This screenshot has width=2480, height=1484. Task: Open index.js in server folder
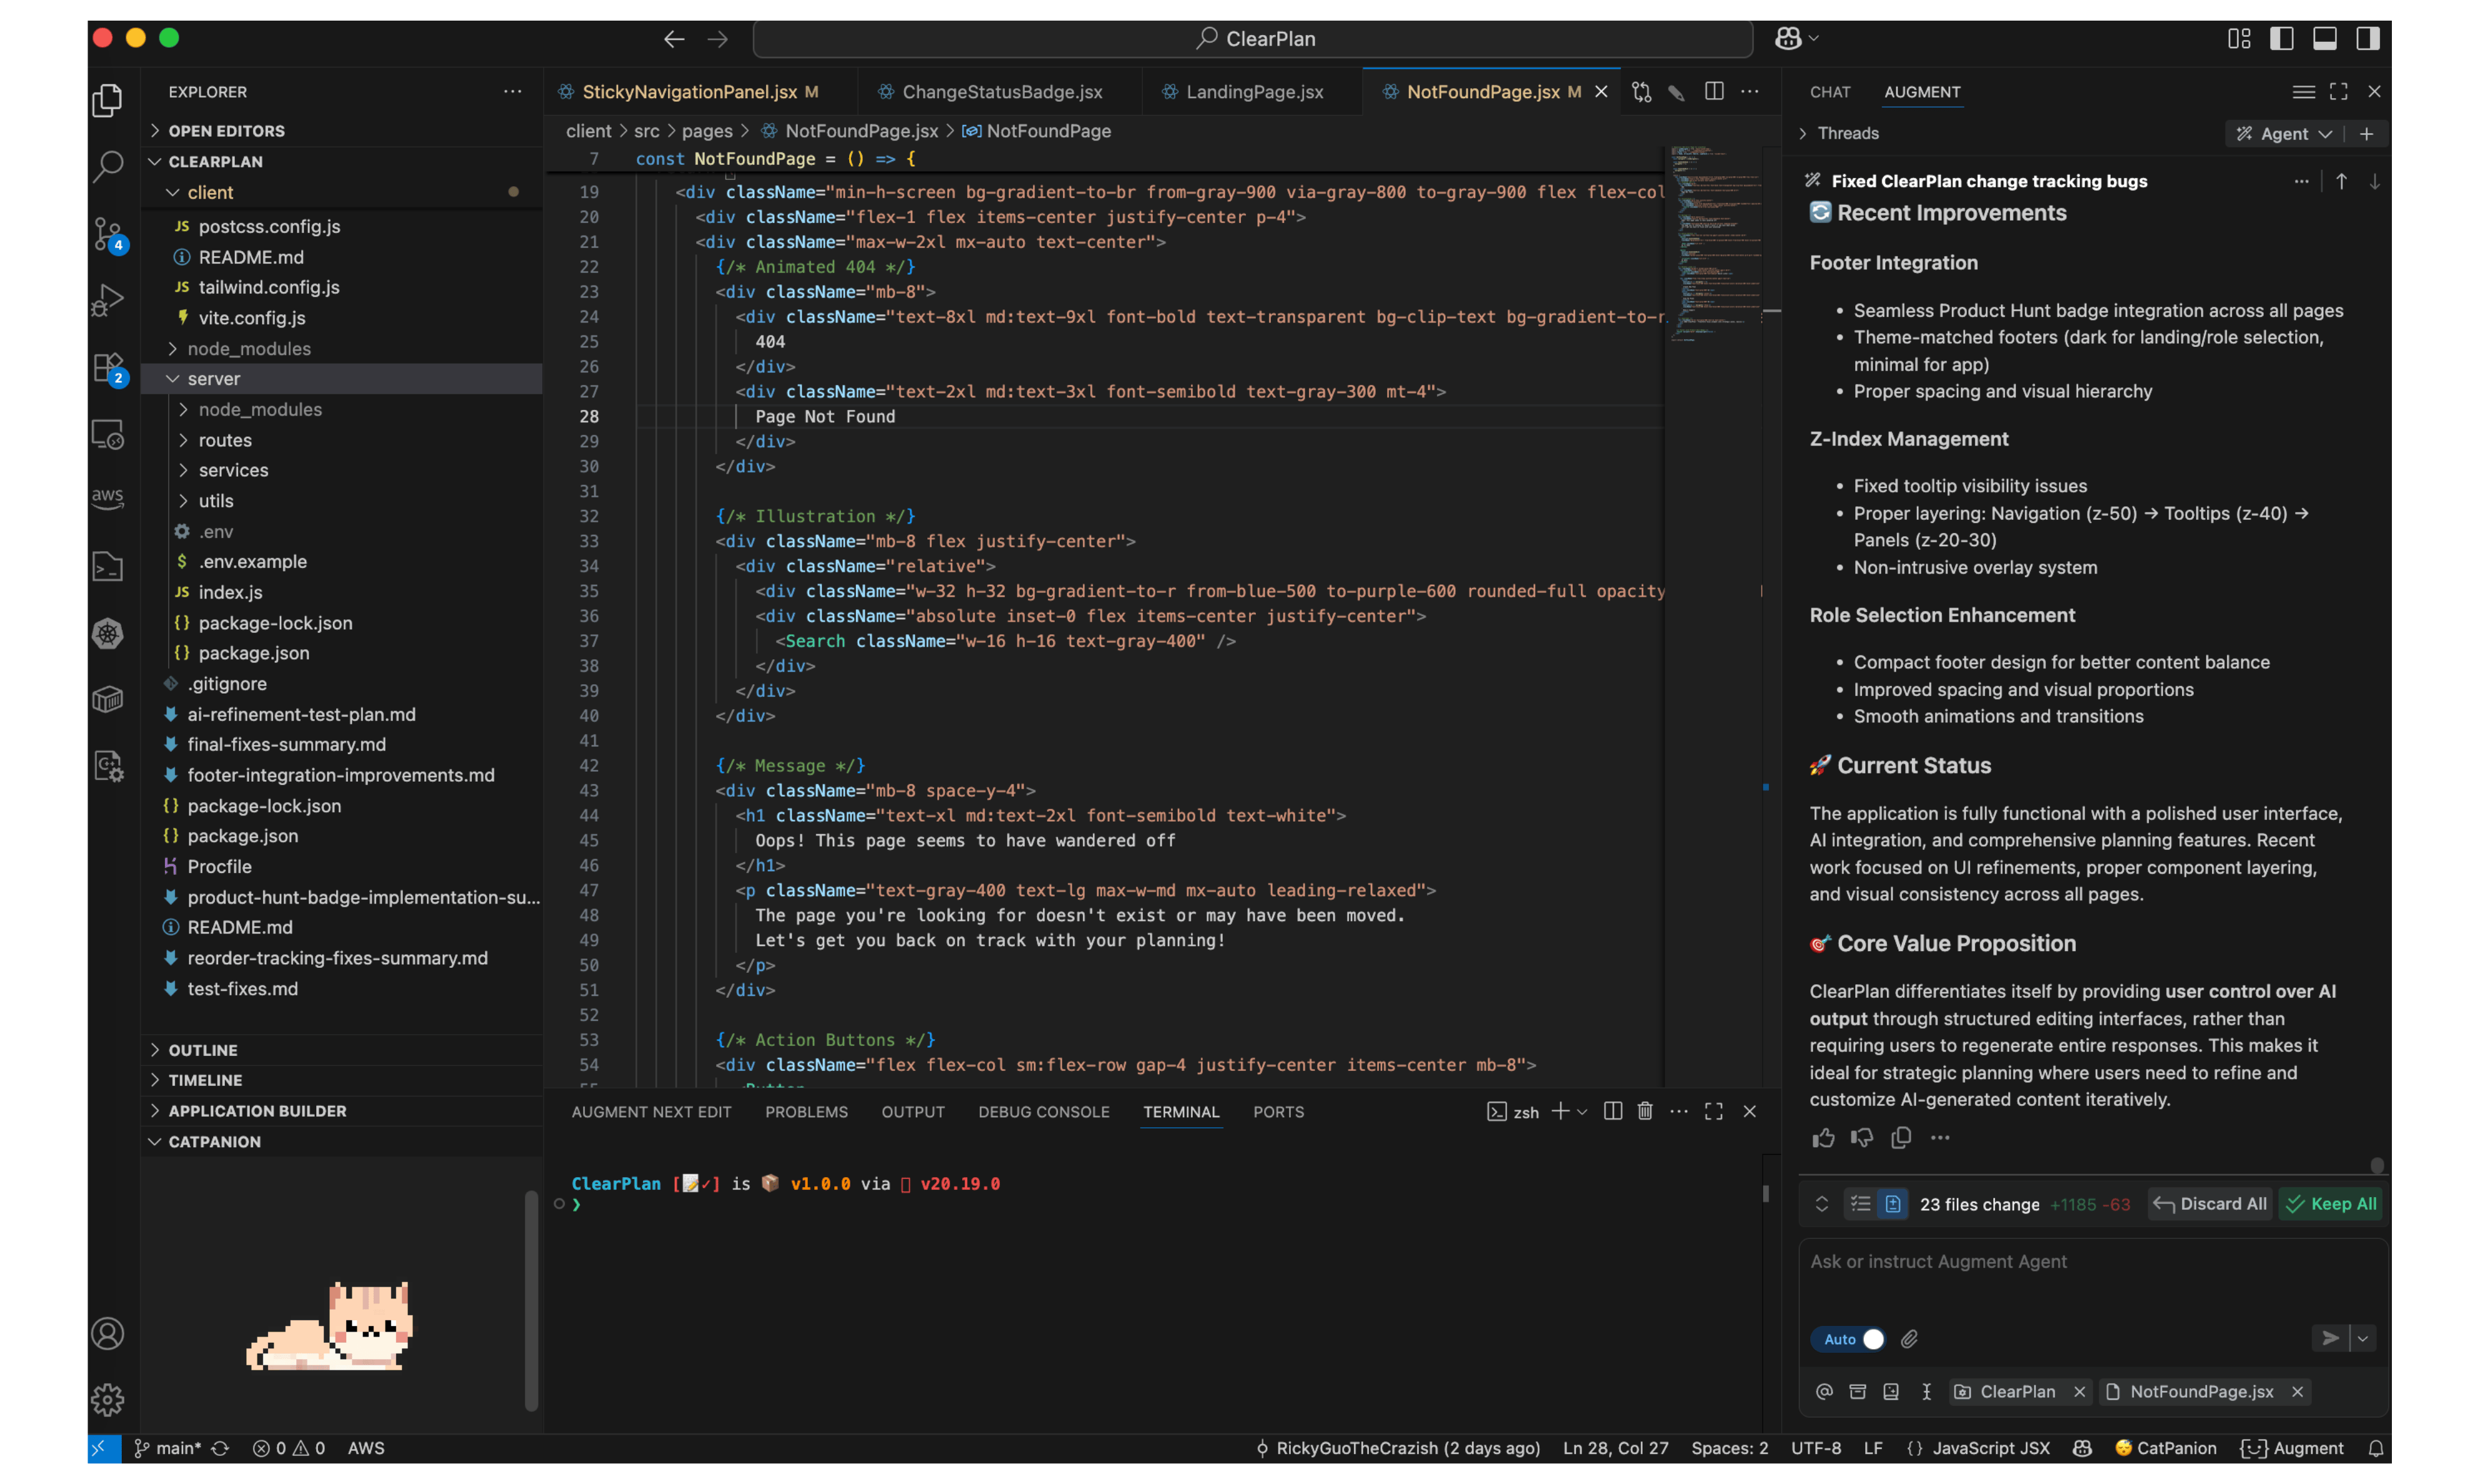pos(230,592)
